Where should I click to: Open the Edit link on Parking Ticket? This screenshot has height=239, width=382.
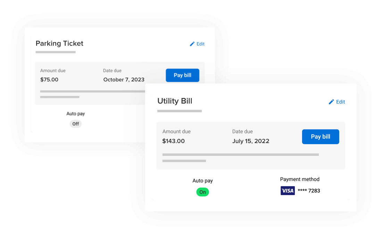tap(200, 44)
